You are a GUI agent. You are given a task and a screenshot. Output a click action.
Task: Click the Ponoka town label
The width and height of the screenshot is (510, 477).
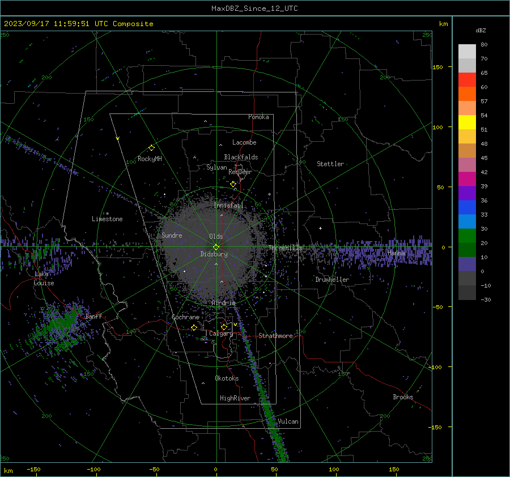(258, 117)
